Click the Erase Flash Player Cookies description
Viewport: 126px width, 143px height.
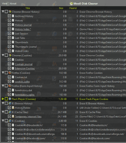94,99
